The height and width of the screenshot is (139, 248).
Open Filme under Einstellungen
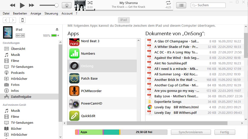tap(29, 61)
